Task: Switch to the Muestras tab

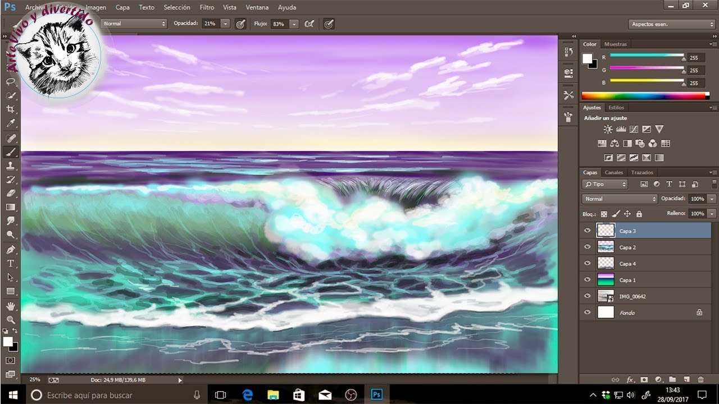Action: tap(616, 44)
